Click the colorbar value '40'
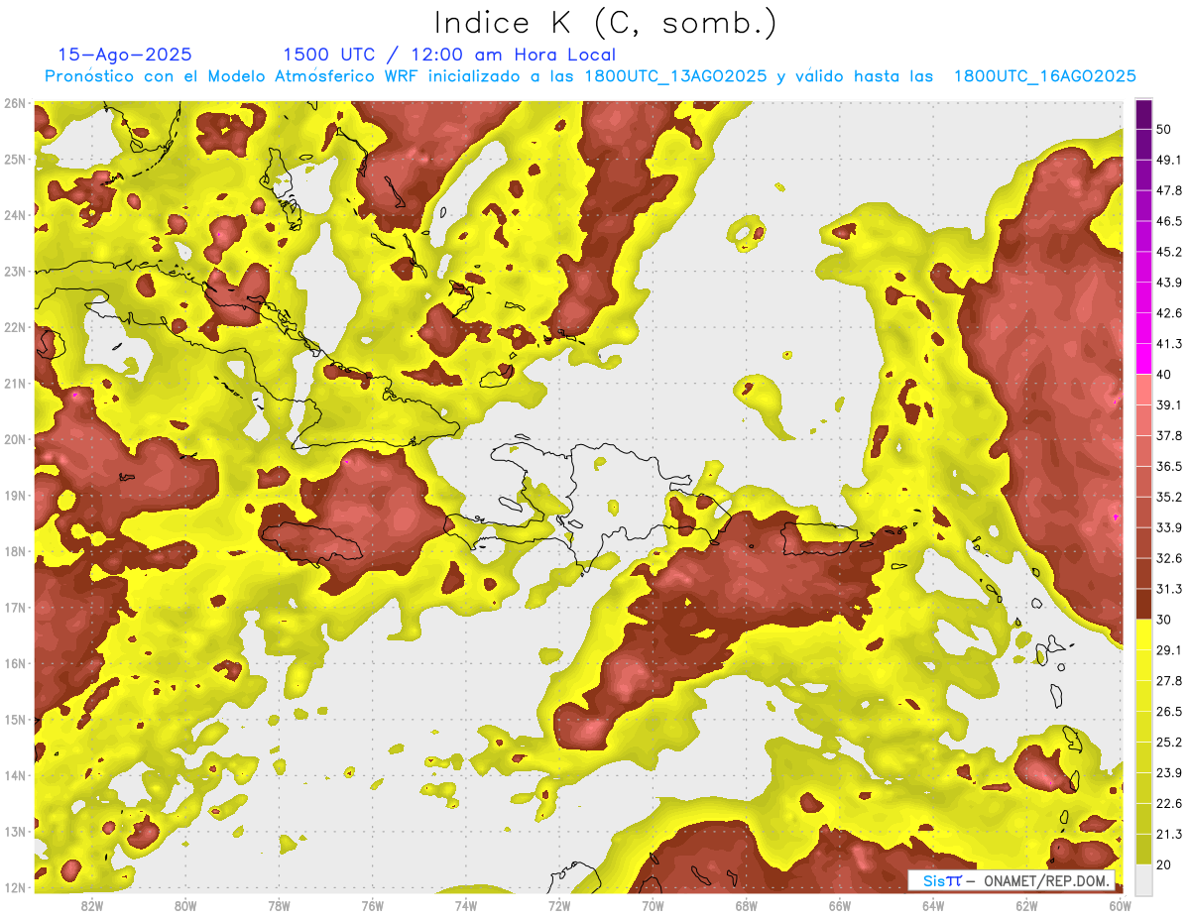This screenshot has width=1190, height=919. 1164,374
